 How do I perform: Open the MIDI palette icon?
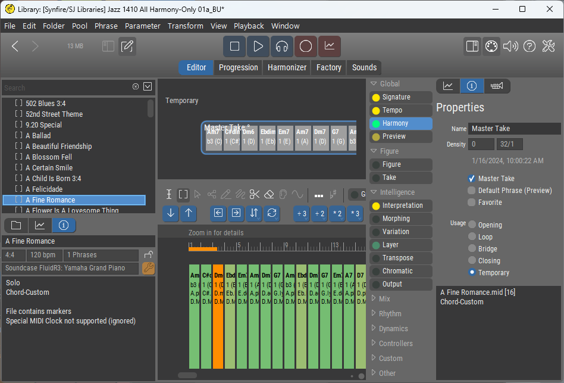click(490, 46)
